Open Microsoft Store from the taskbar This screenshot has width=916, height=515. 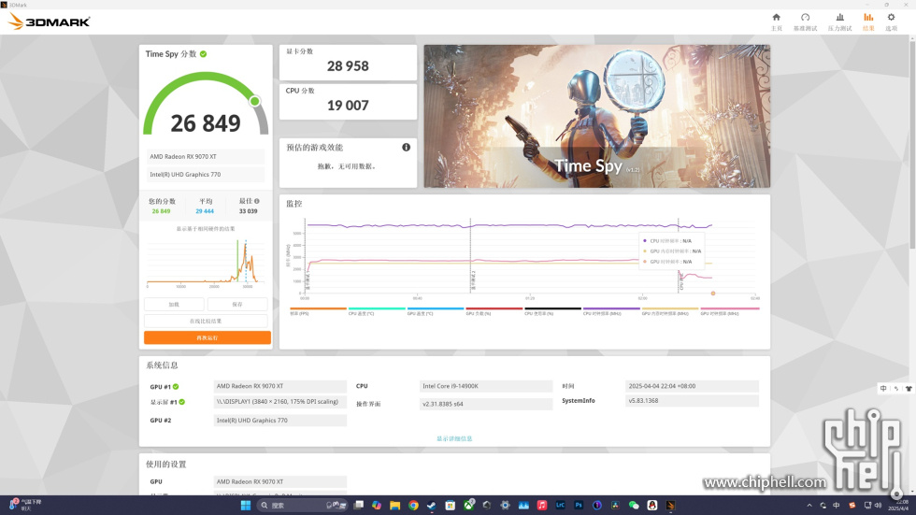coord(450,505)
